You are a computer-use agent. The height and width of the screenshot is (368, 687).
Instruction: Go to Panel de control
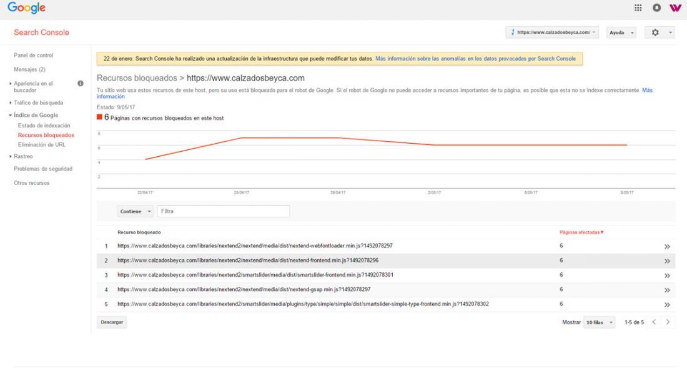[x=33, y=55]
